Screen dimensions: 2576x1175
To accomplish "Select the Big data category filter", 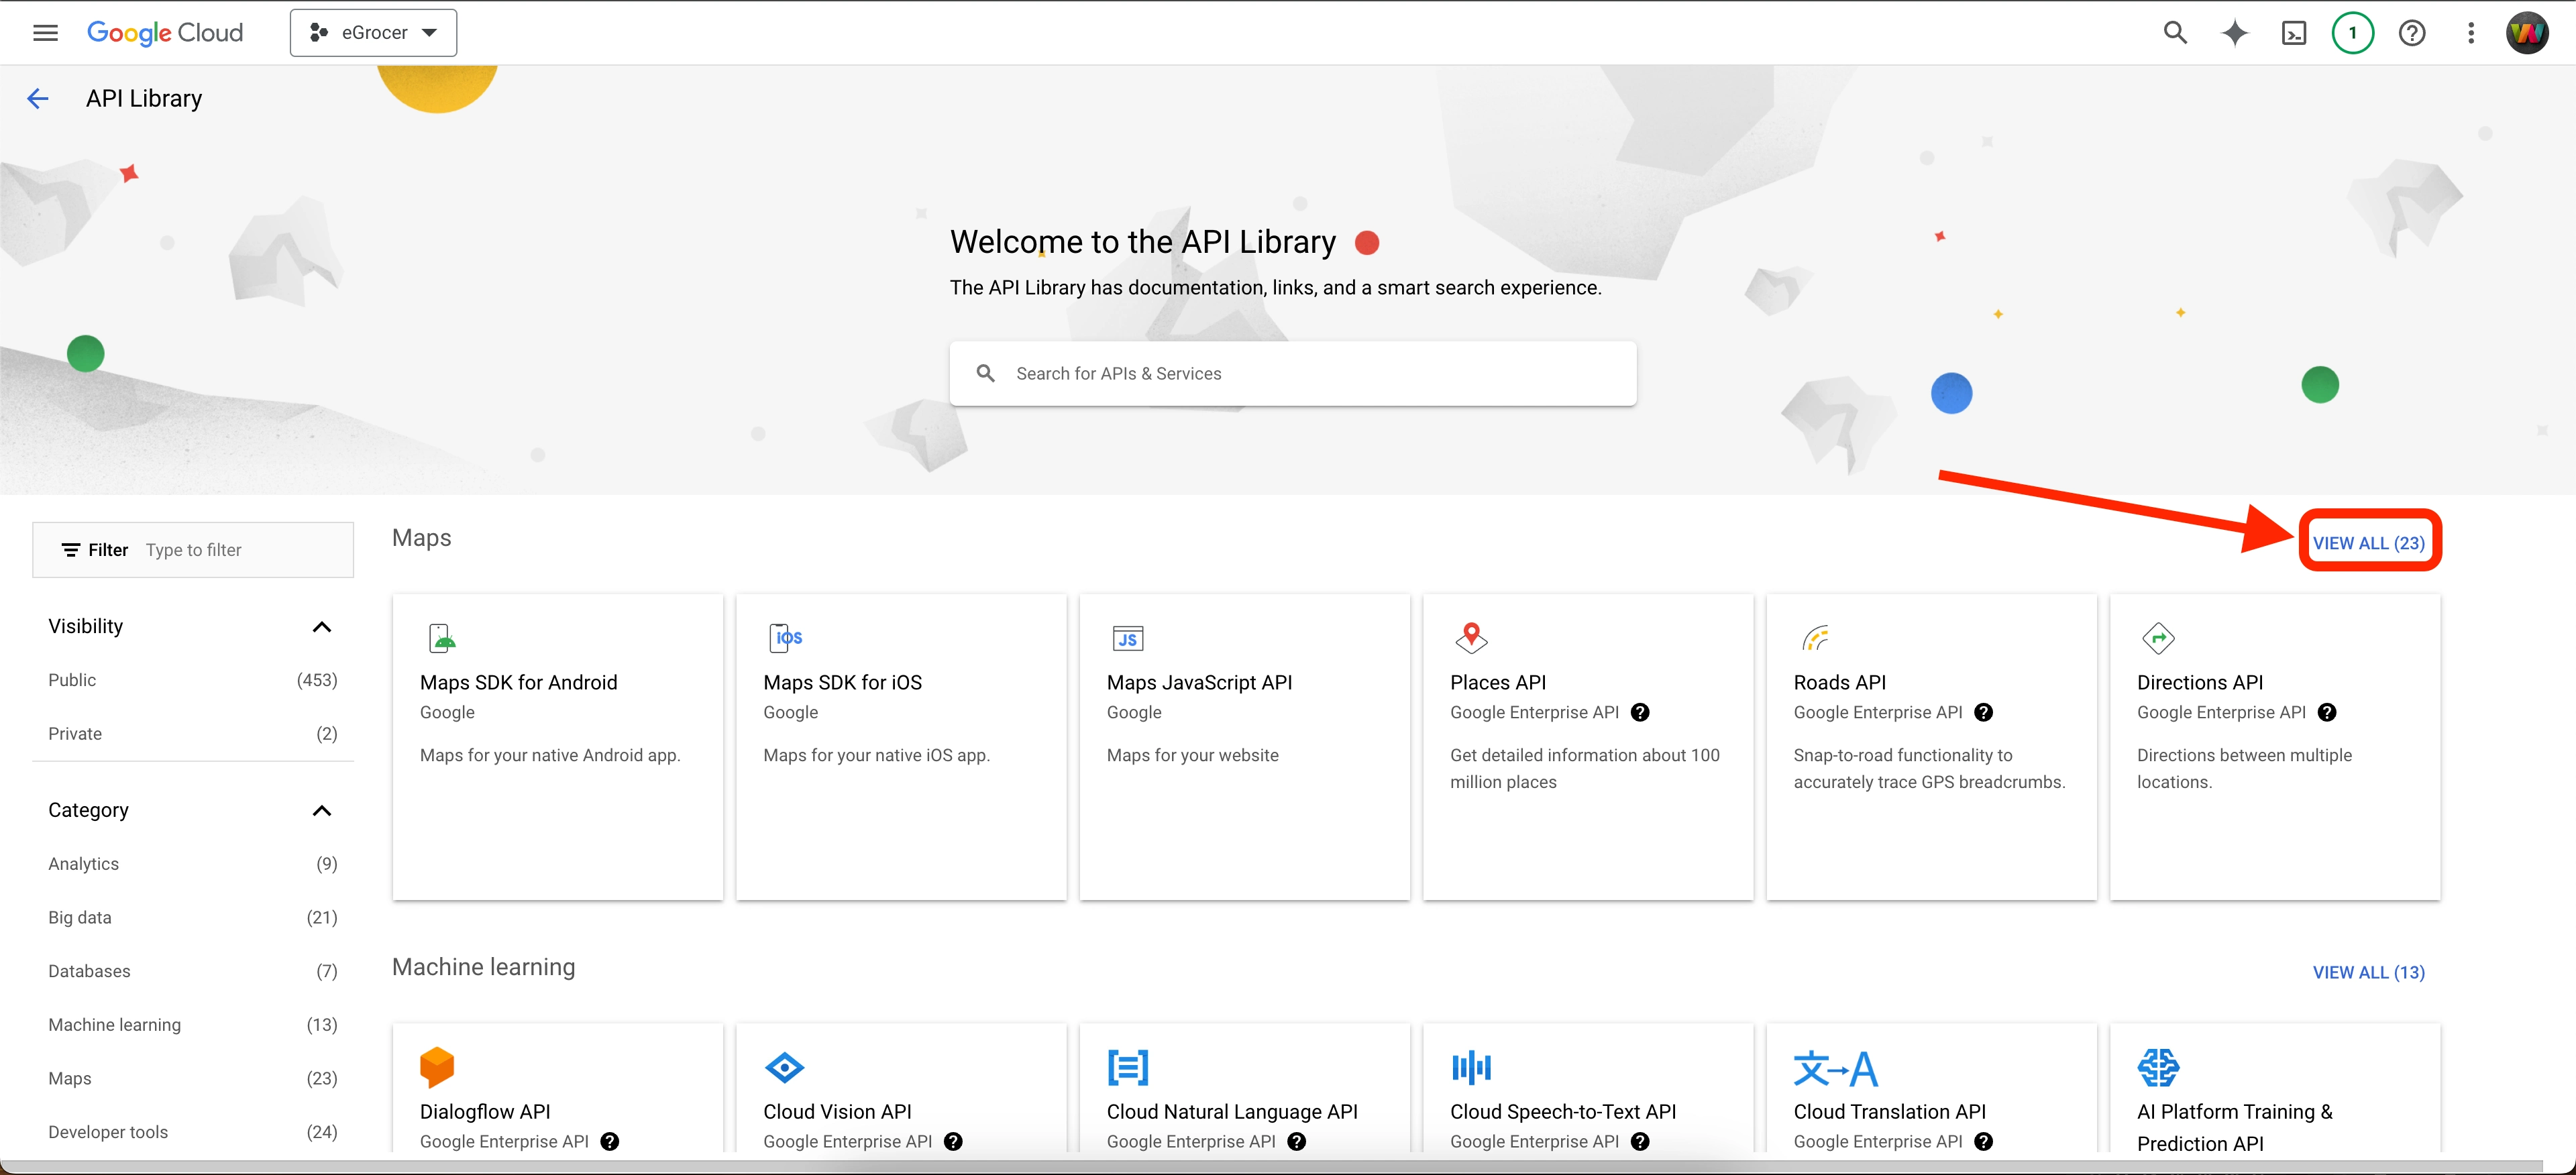I will point(192,918).
